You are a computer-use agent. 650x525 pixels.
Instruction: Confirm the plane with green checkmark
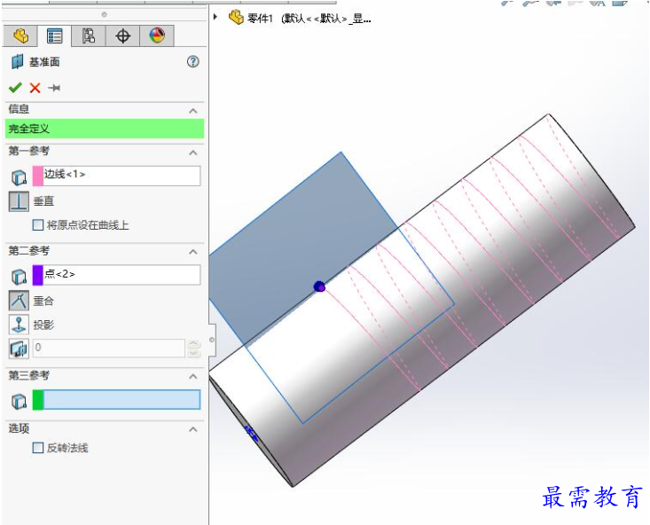[15, 88]
